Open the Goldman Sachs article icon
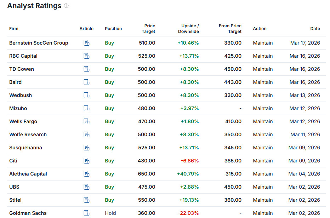The width and height of the screenshot is (330, 218). coord(86,213)
